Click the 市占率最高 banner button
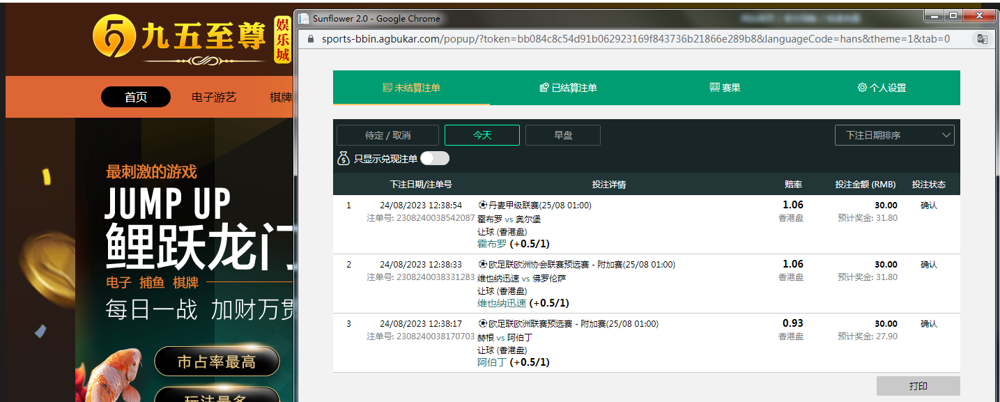The width and height of the screenshot is (1000, 402). pos(217,362)
